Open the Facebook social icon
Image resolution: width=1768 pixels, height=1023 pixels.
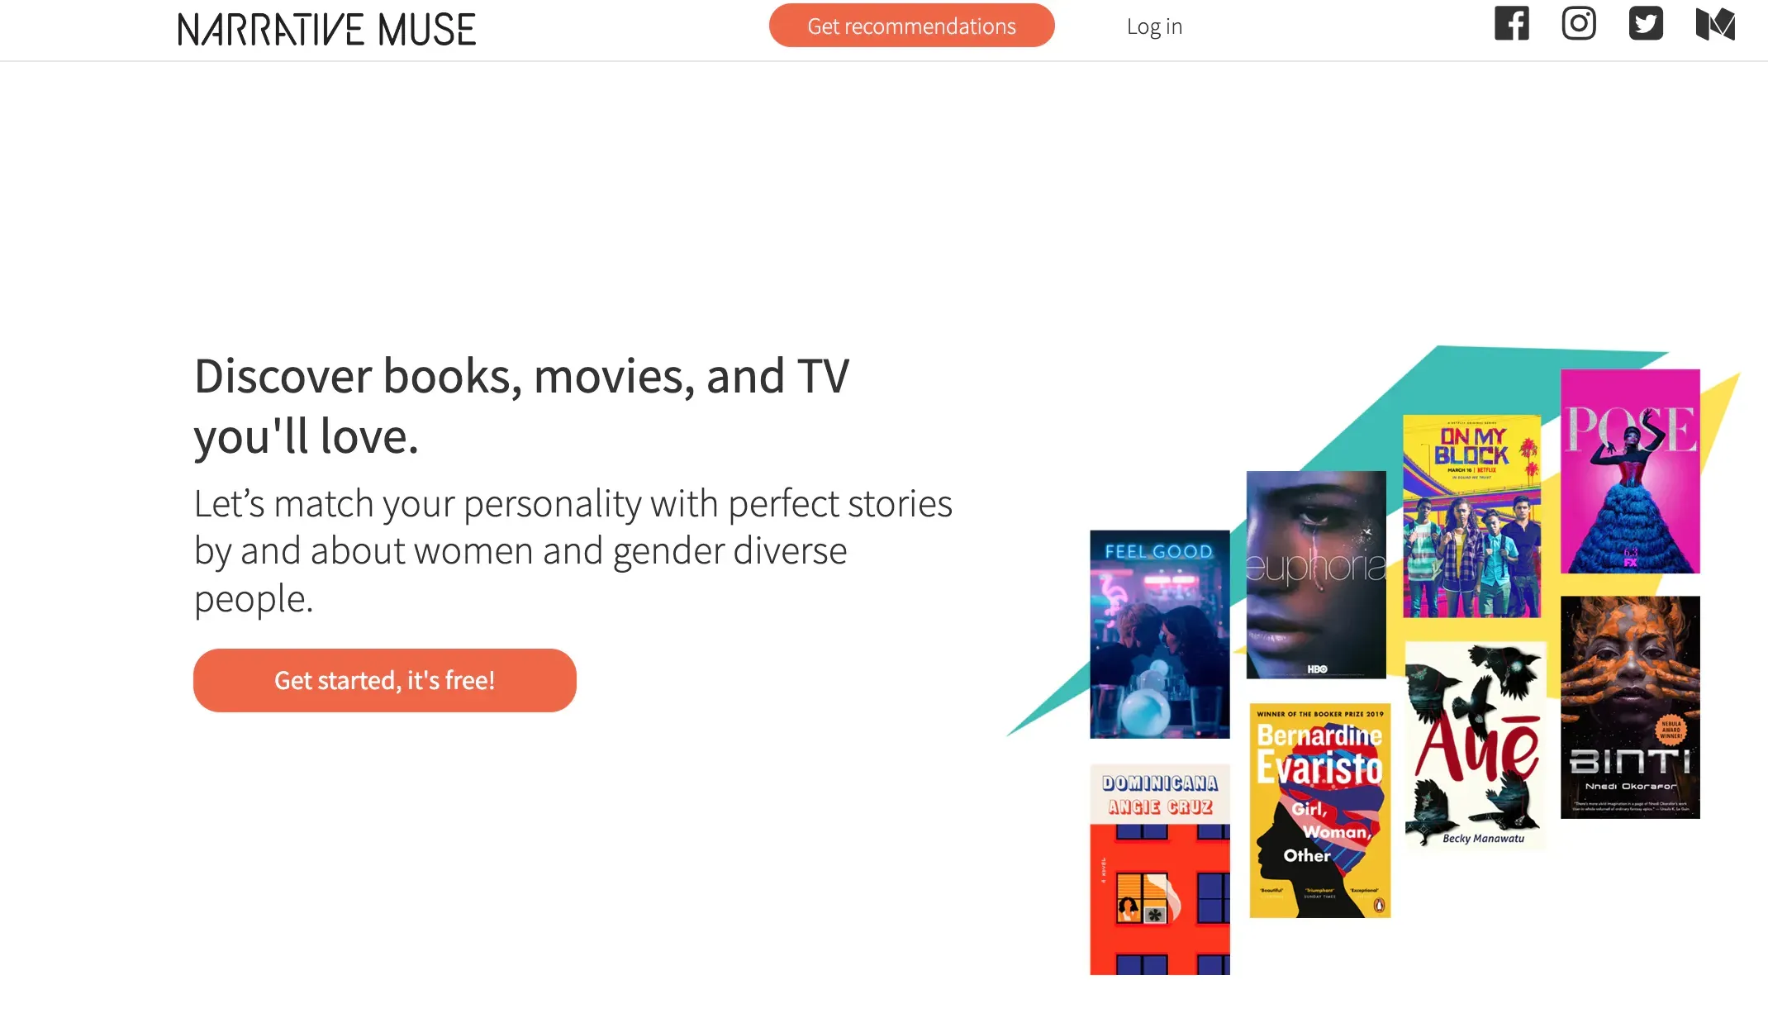pos(1511,23)
